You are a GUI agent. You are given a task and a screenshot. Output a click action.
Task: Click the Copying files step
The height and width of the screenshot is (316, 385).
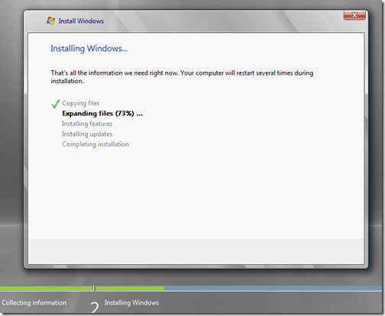tap(81, 103)
